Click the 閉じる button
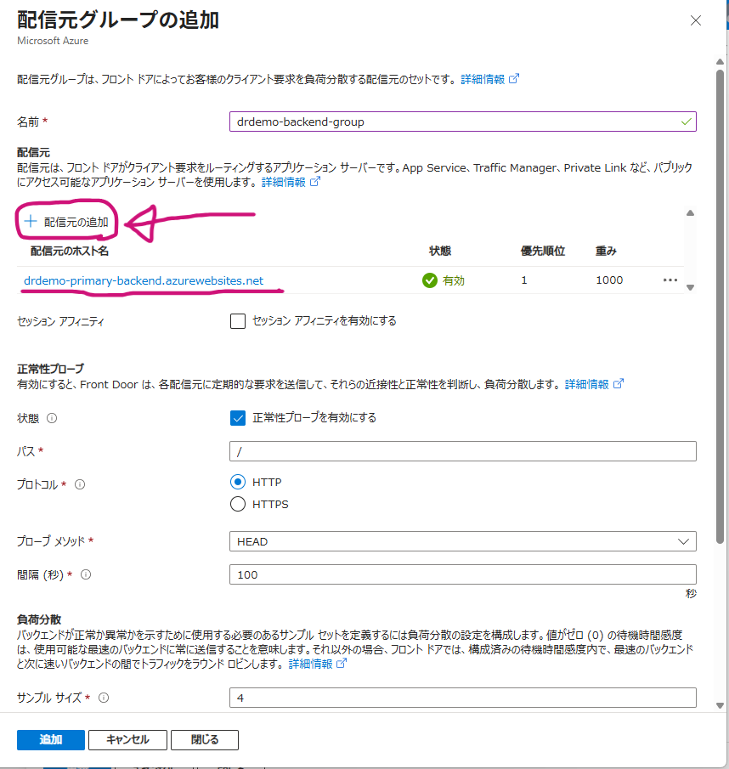The height and width of the screenshot is (769, 729). coord(205,740)
